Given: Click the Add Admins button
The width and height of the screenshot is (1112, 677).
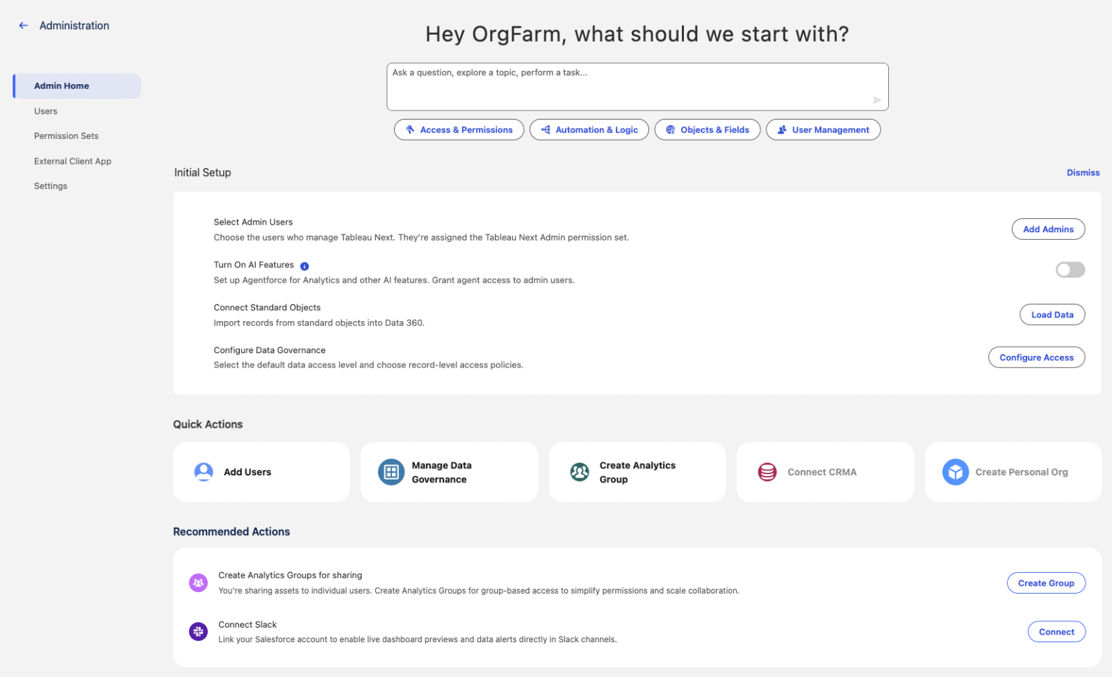Looking at the screenshot, I should (1048, 229).
